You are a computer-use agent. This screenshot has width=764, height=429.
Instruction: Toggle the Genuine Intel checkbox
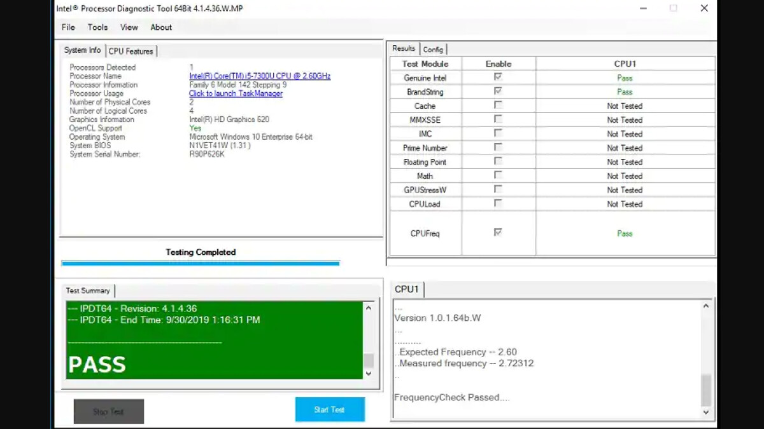pyautogui.click(x=498, y=77)
